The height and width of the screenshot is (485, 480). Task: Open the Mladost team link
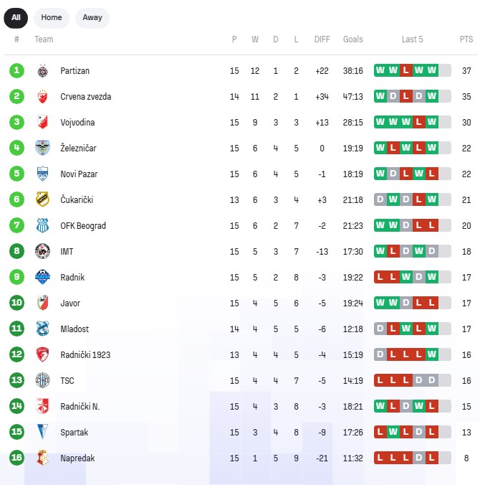point(75,329)
